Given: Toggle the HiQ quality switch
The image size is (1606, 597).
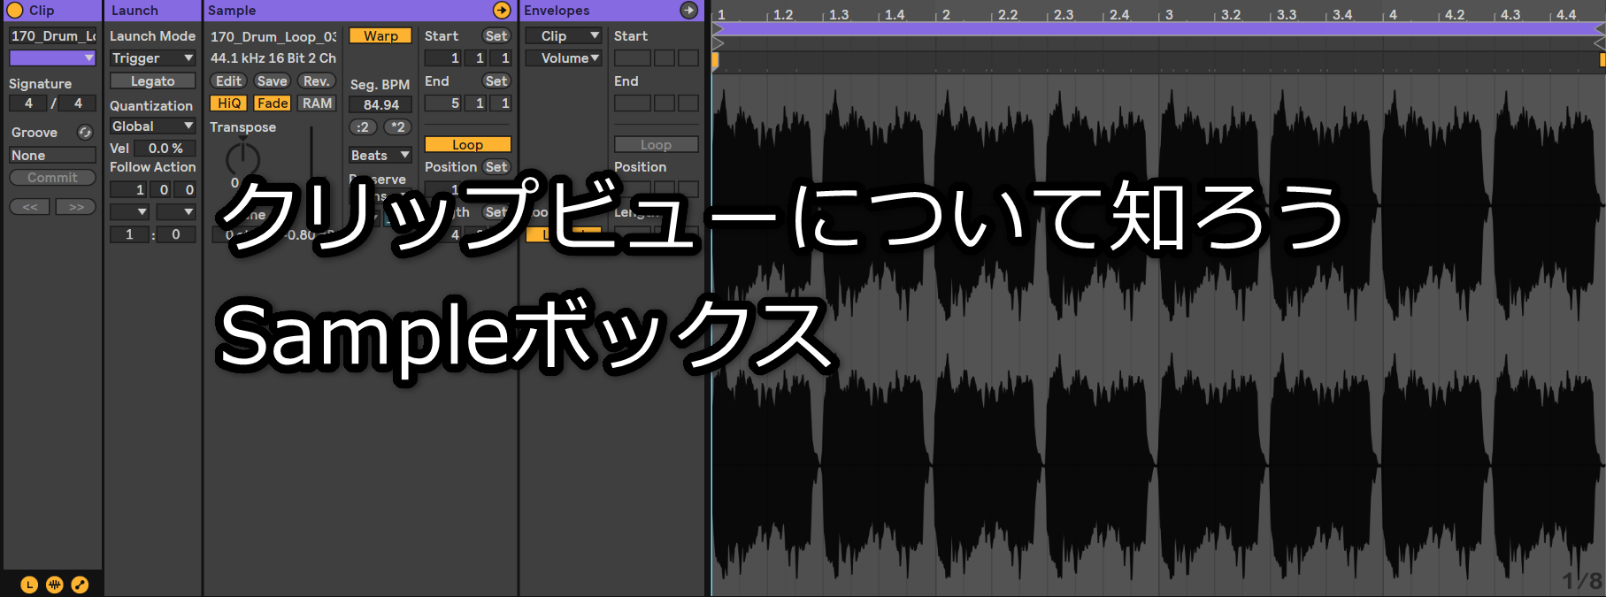Looking at the screenshot, I should tap(229, 103).
